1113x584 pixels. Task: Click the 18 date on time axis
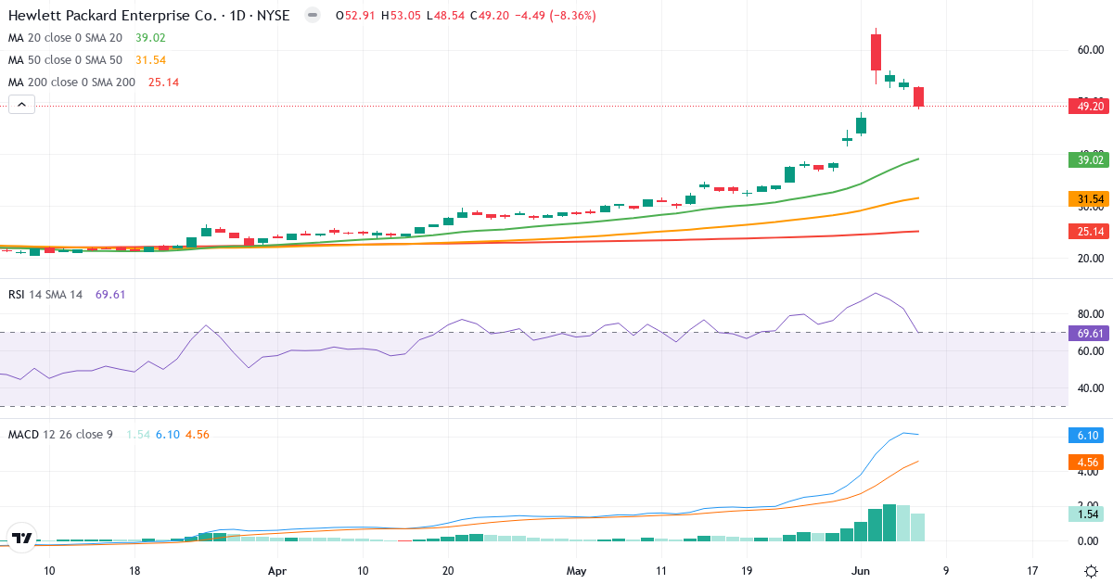pos(134,571)
